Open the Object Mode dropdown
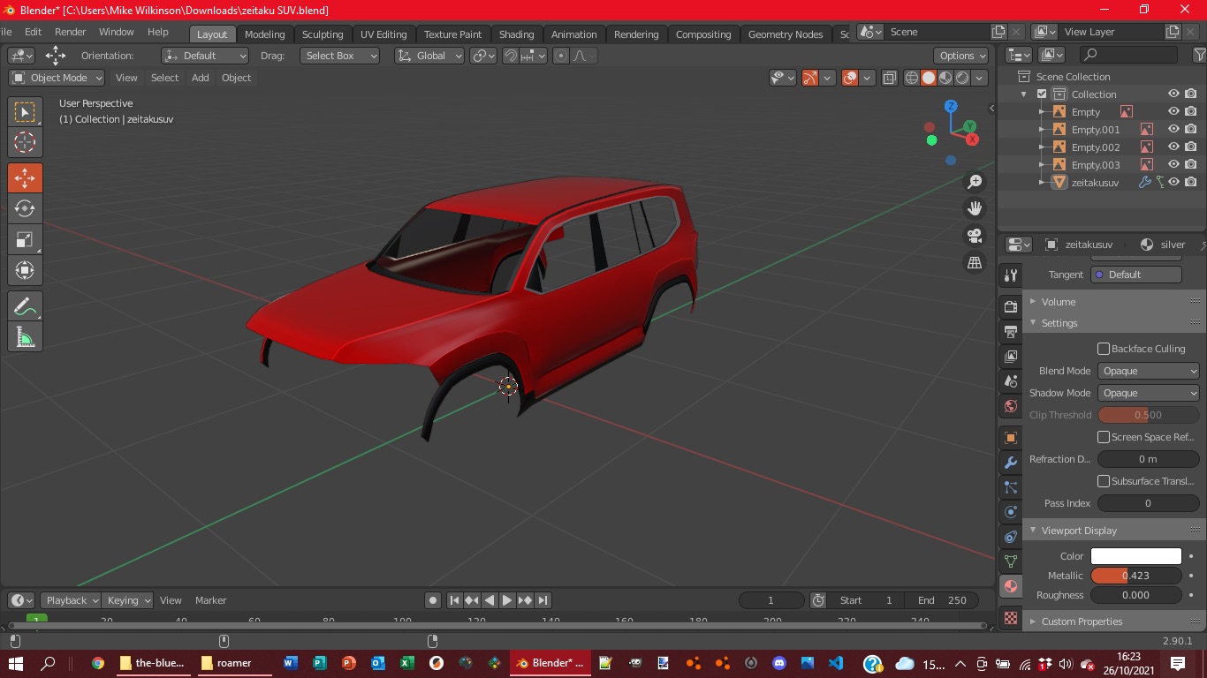 [x=57, y=78]
